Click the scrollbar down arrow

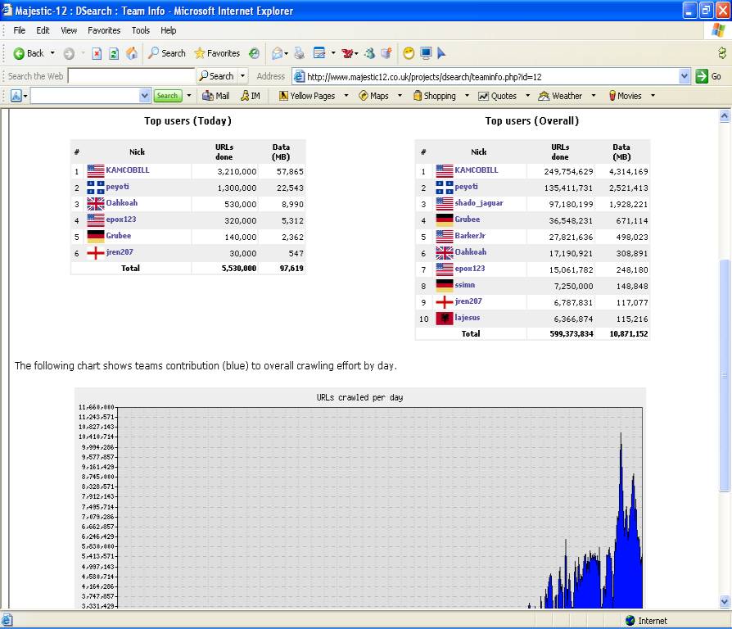point(724,601)
